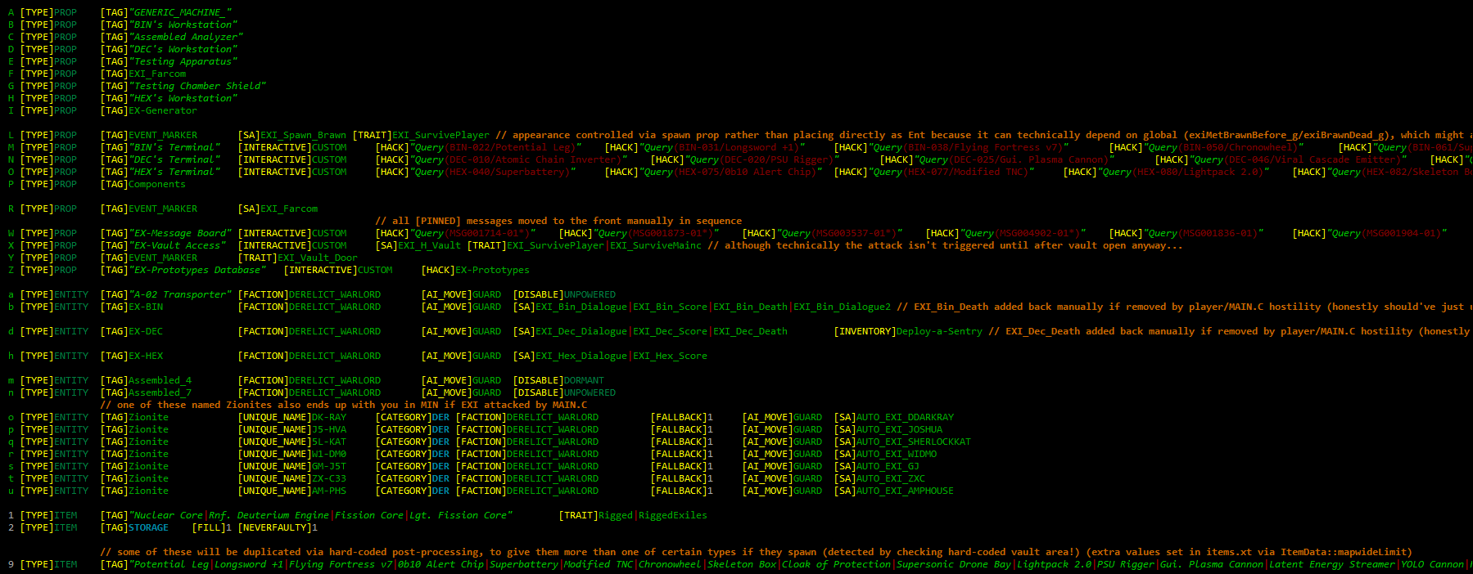Click AUTO_EXI_GJ SA value
Image resolution: width=1473 pixels, height=574 pixels.
[x=888, y=466]
